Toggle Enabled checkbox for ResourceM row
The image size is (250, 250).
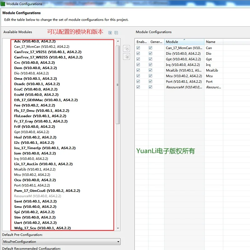pos(138,87)
